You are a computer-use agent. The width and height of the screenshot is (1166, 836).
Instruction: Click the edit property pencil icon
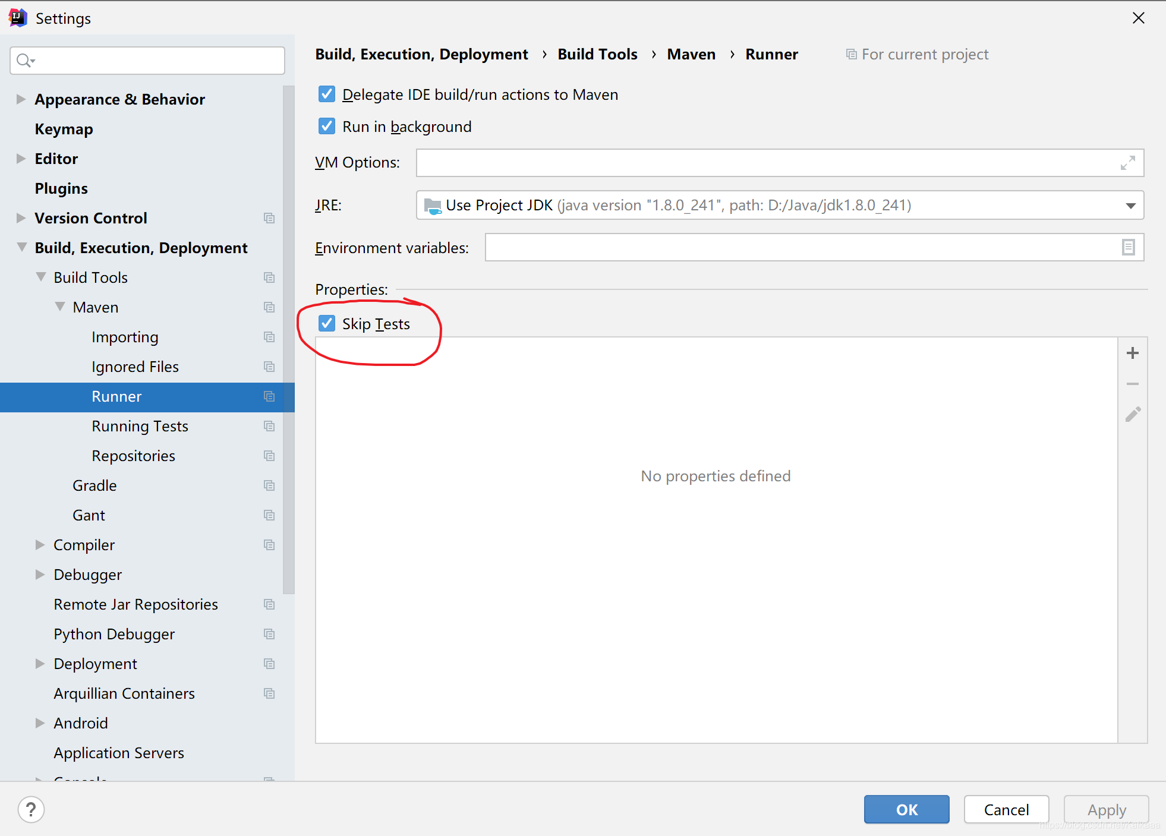click(x=1132, y=414)
